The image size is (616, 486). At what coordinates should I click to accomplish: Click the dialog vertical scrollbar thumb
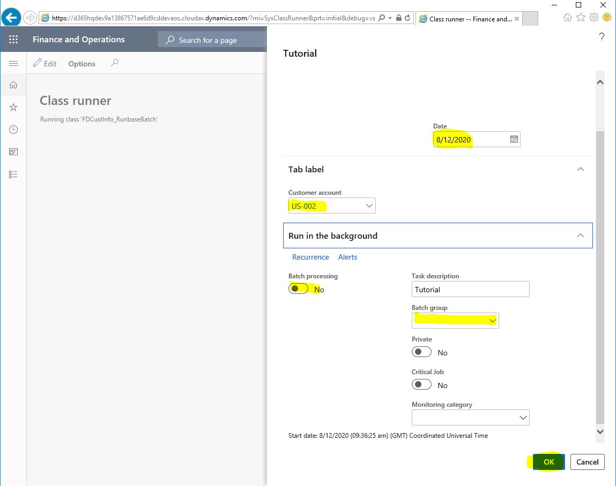click(x=600, y=277)
